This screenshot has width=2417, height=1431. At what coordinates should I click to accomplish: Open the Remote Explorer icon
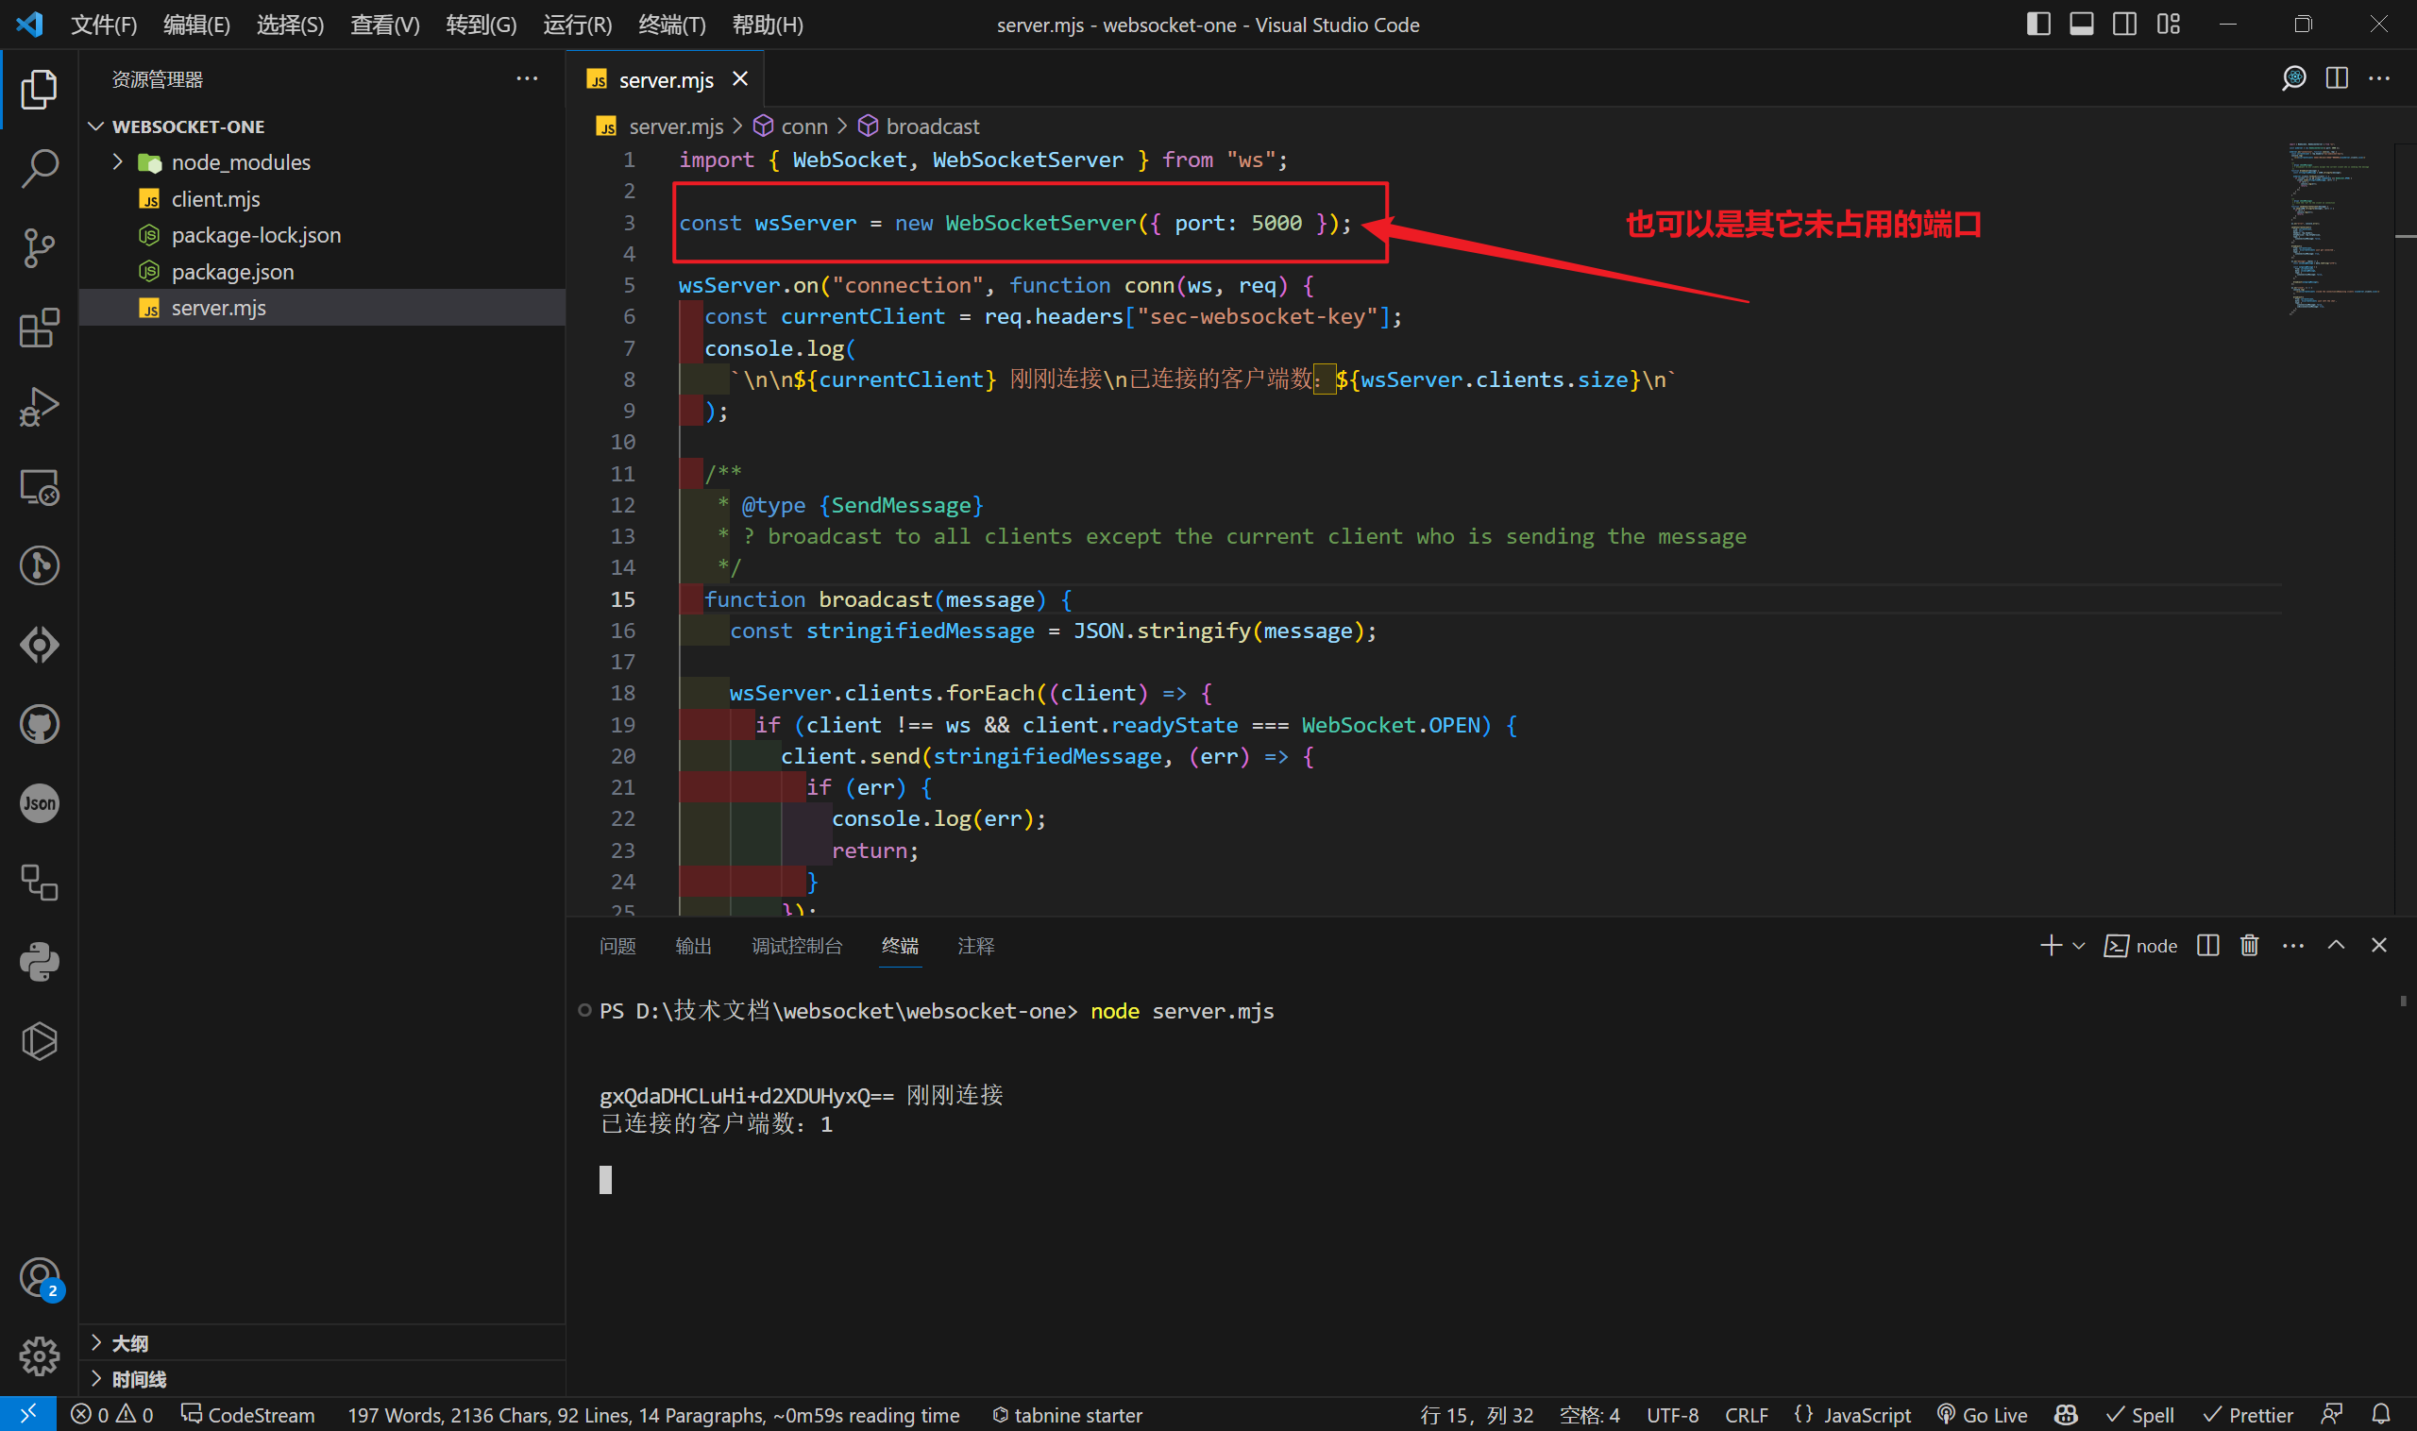39,487
